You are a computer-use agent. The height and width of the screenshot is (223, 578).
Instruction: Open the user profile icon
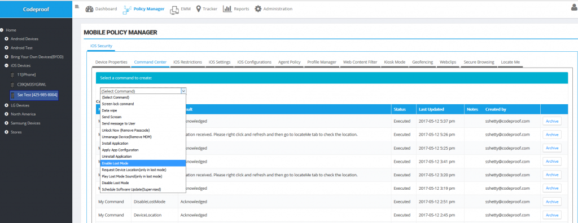[x=574, y=7]
